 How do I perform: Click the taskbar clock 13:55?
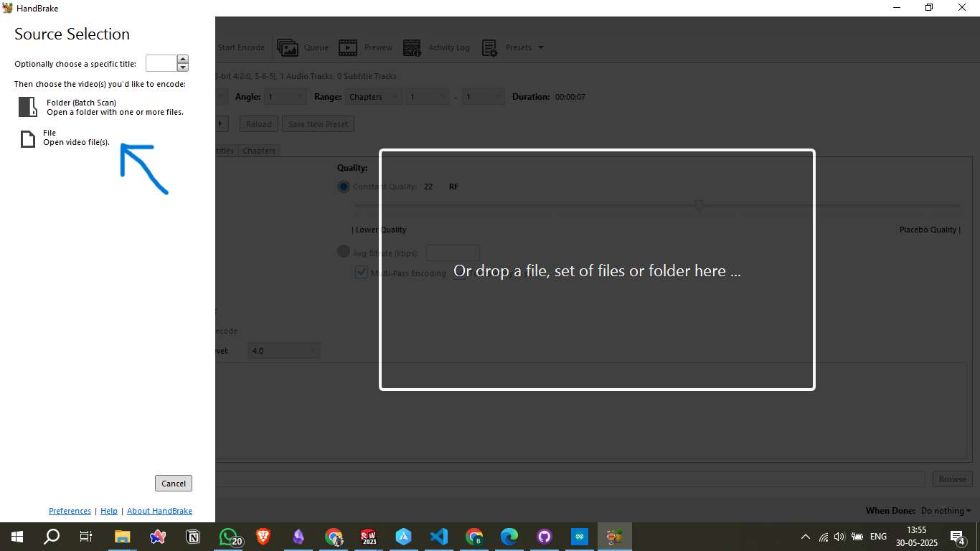917,530
